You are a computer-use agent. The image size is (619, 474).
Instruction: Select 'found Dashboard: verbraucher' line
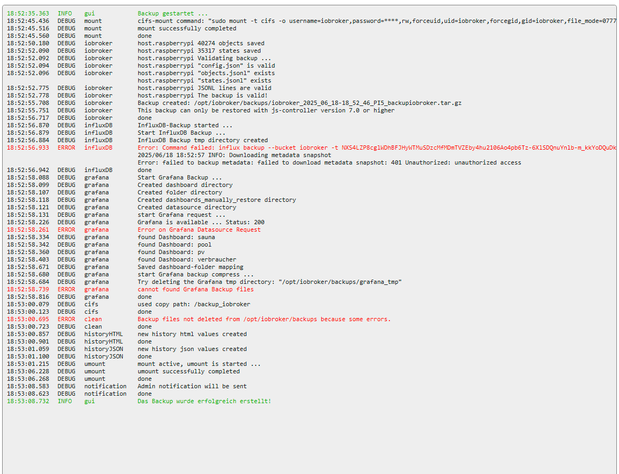187,260
